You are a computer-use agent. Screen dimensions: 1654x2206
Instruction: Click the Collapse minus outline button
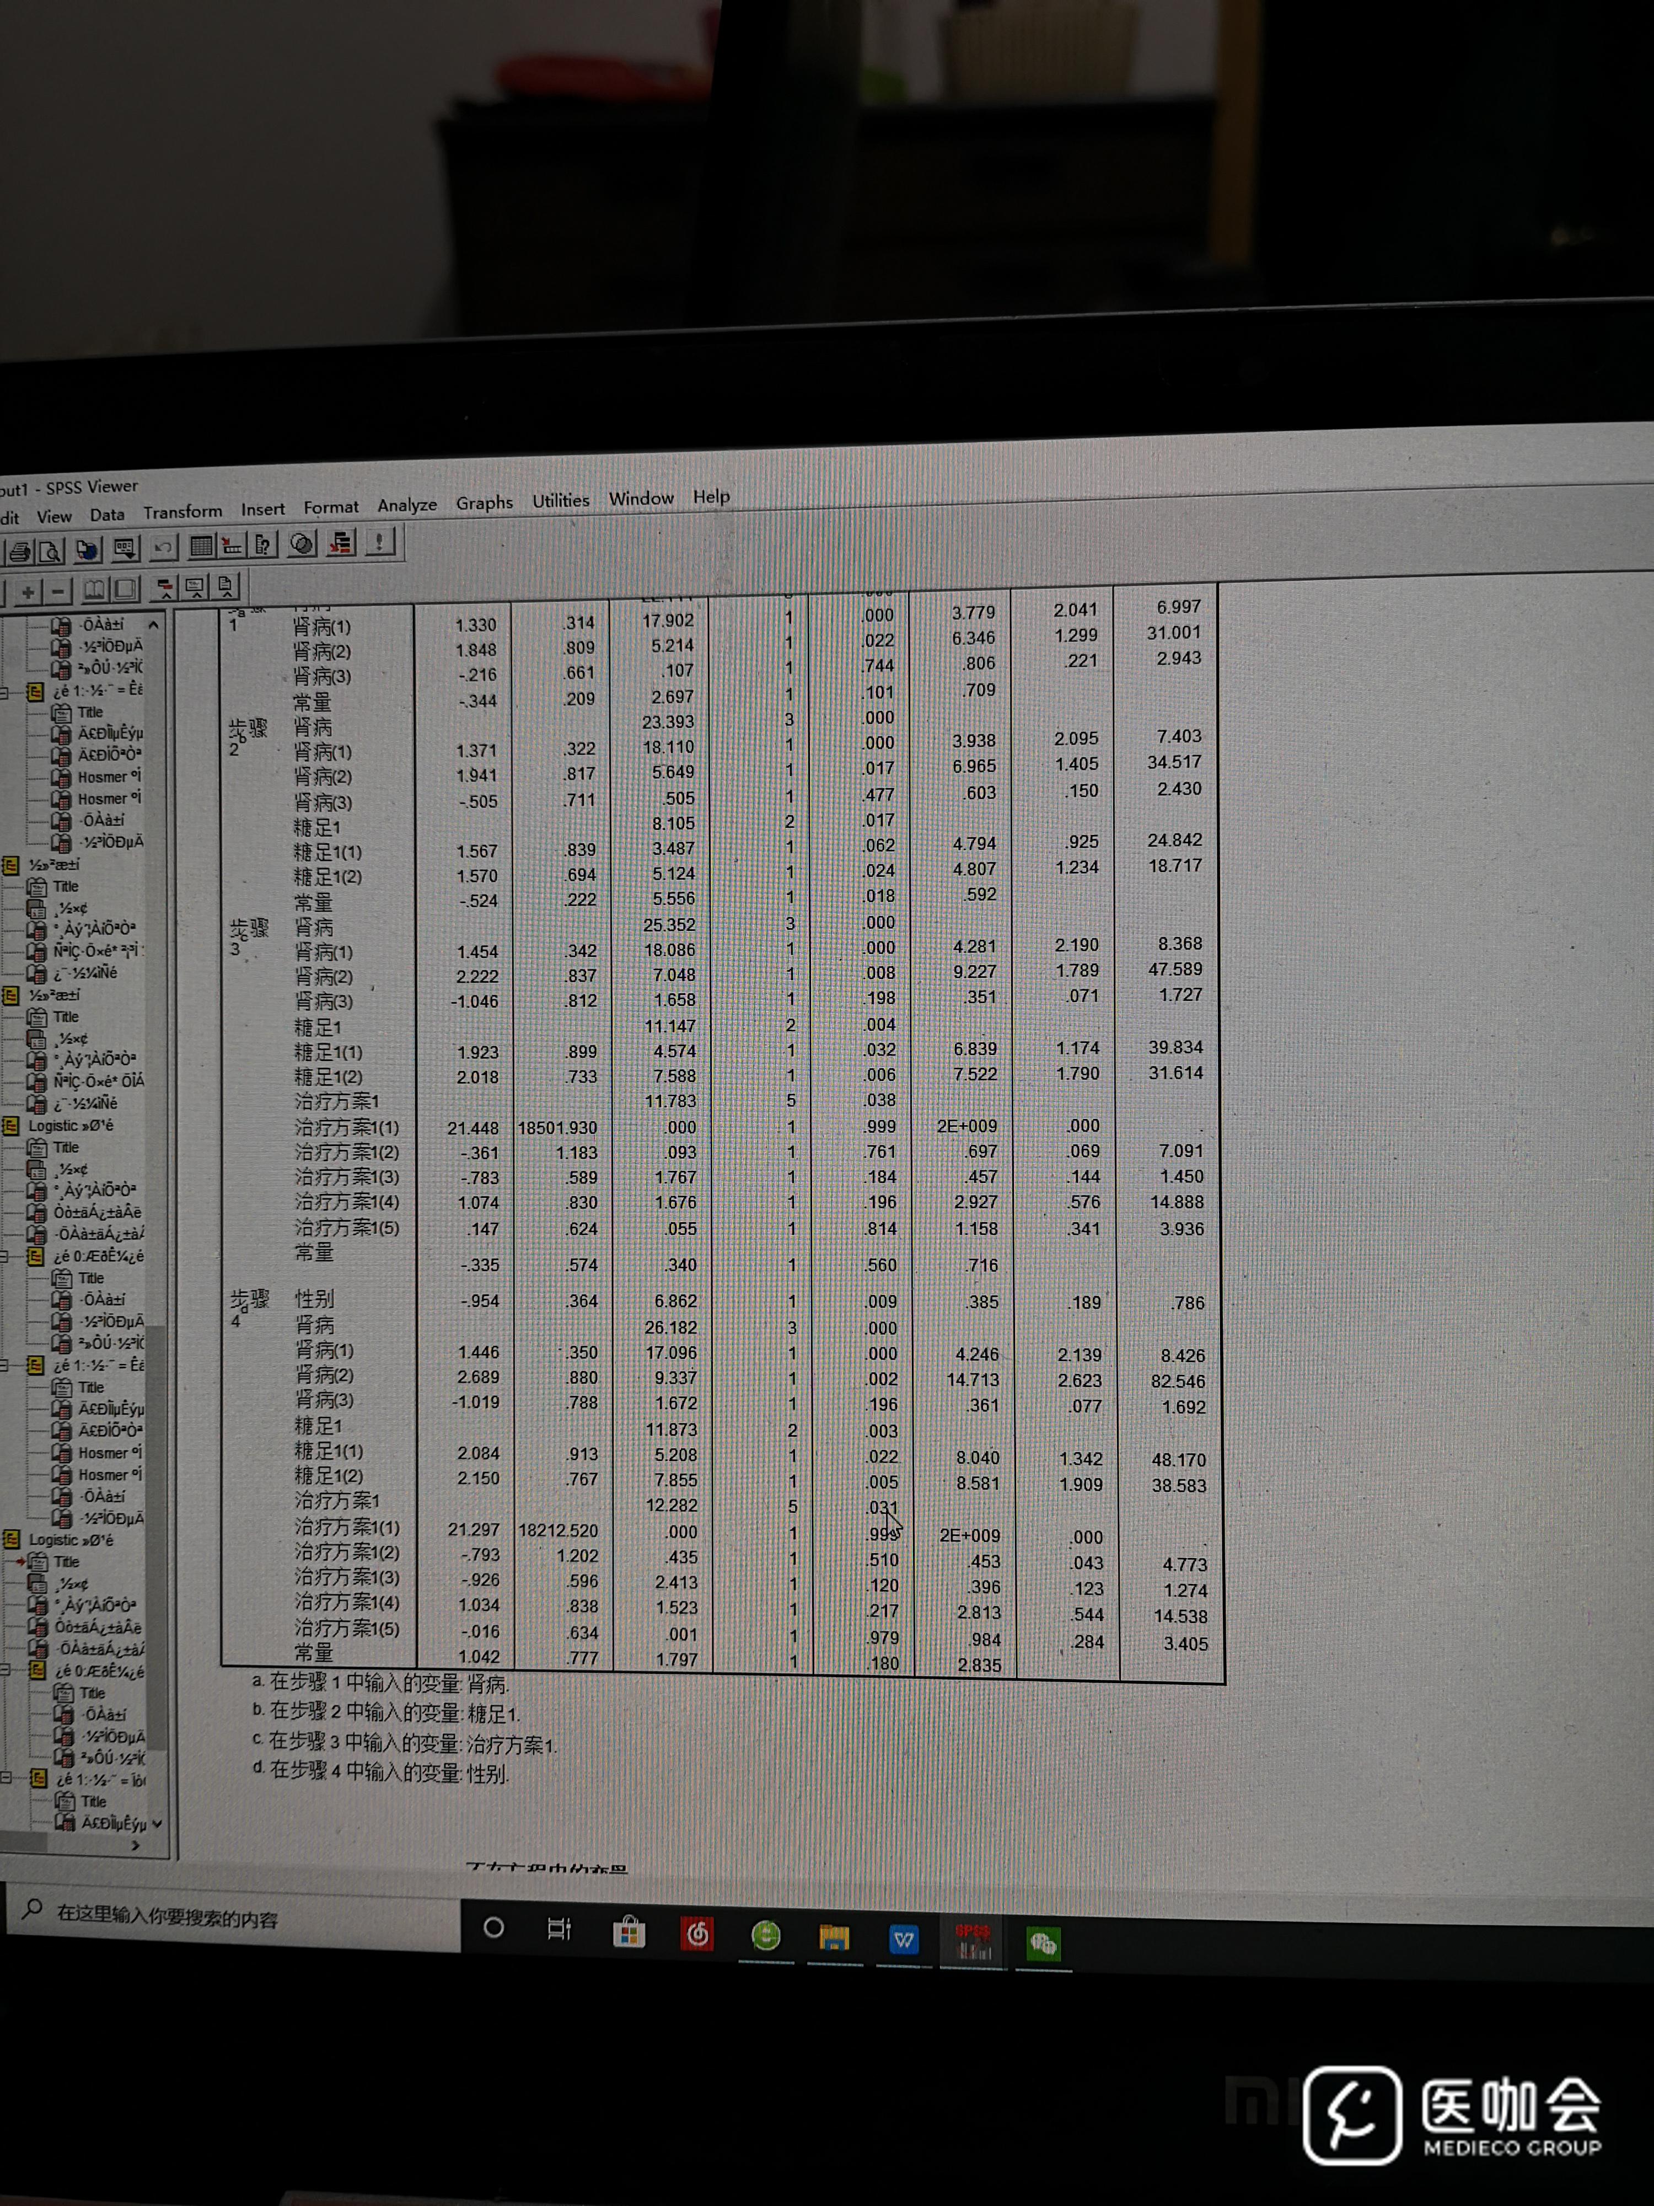(x=59, y=591)
